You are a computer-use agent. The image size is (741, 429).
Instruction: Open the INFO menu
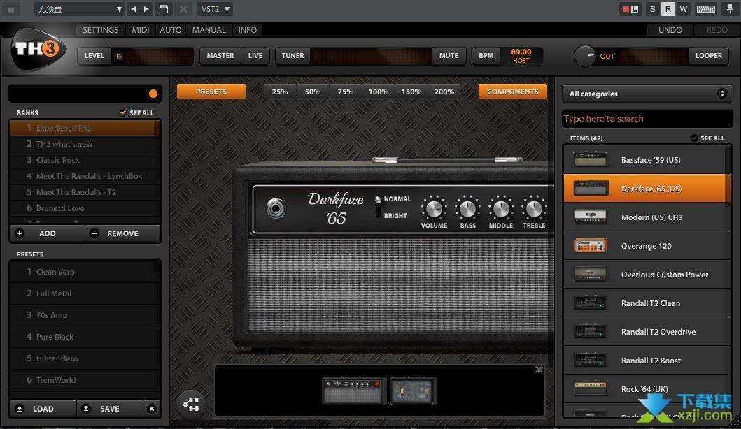tap(247, 30)
